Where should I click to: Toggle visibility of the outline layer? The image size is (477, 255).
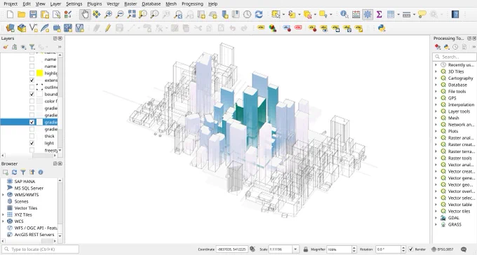[x=32, y=88]
